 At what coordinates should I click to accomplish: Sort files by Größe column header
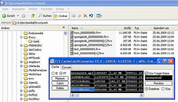coord(124,28)
